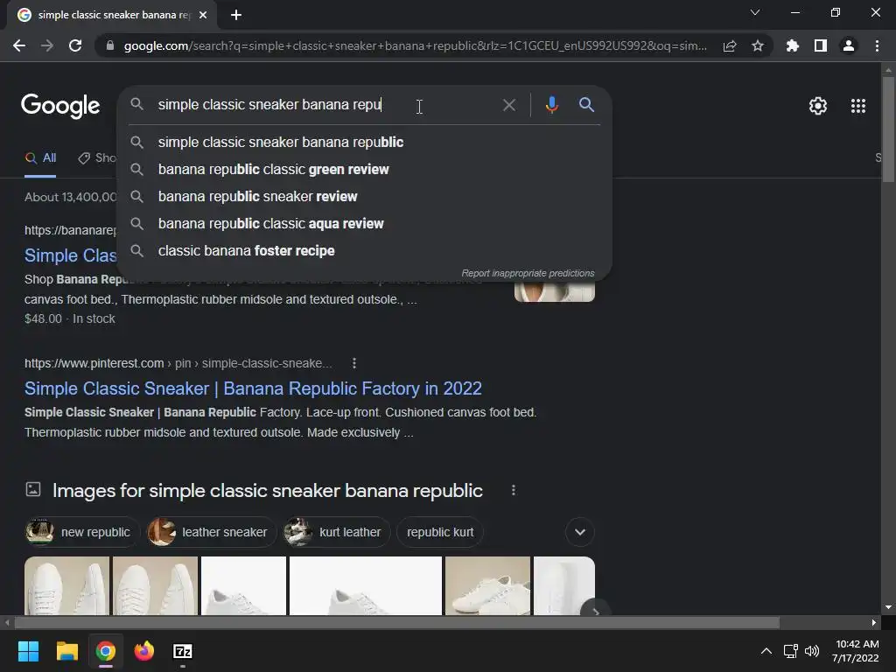View site info via the padlock icon

pos(110,45)
